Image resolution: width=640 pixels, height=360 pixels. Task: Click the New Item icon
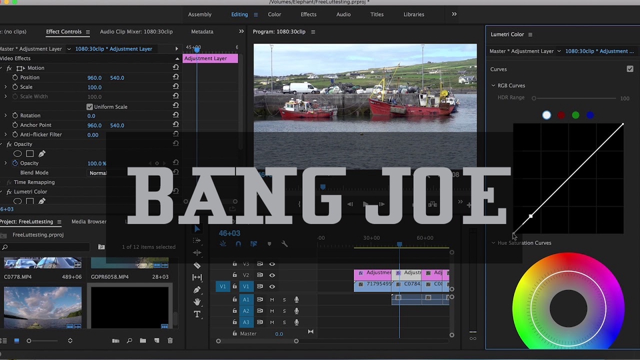[157, 341]
